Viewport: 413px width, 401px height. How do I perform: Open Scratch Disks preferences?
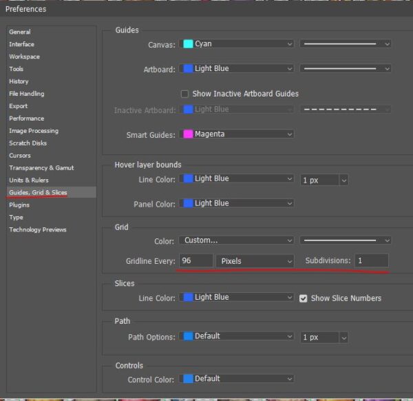pos(28,143)
